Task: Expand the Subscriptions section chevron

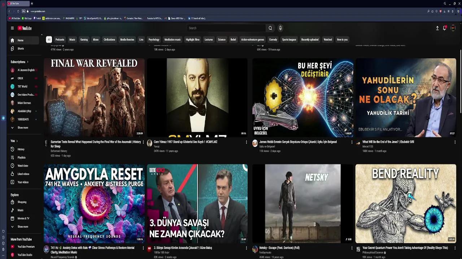Action: tap(27, 62)
